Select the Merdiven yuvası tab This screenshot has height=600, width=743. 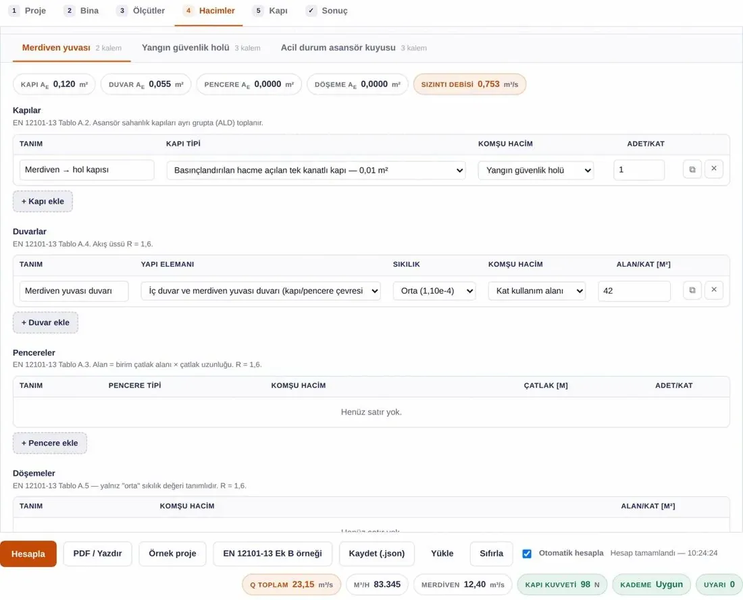coord(72,48)
